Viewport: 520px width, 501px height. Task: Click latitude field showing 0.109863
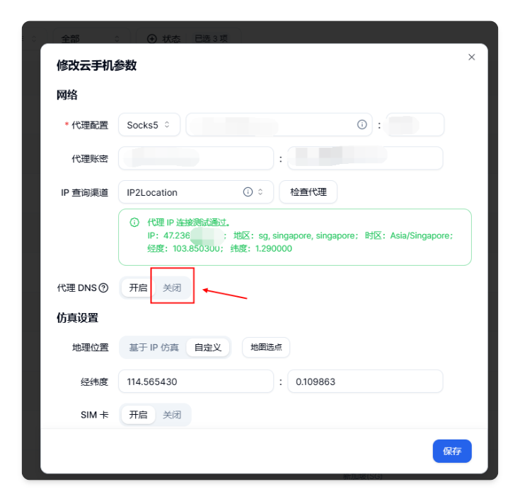click(365, 382)
